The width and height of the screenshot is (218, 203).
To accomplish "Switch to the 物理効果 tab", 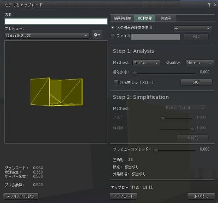I will 145,18.
